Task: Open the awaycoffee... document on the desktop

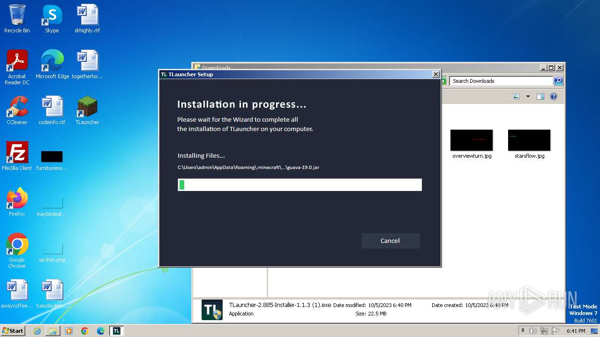Action: click(17, 294)
